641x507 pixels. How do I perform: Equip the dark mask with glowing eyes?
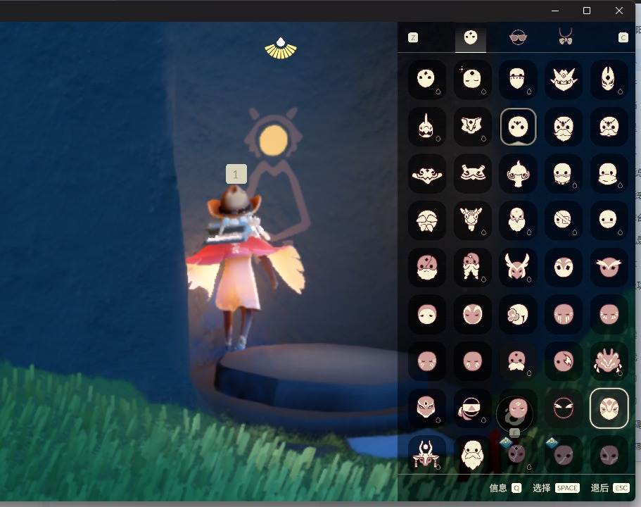coord(564,408)
